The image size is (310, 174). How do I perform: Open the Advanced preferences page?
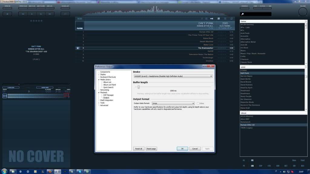[104, 105]
